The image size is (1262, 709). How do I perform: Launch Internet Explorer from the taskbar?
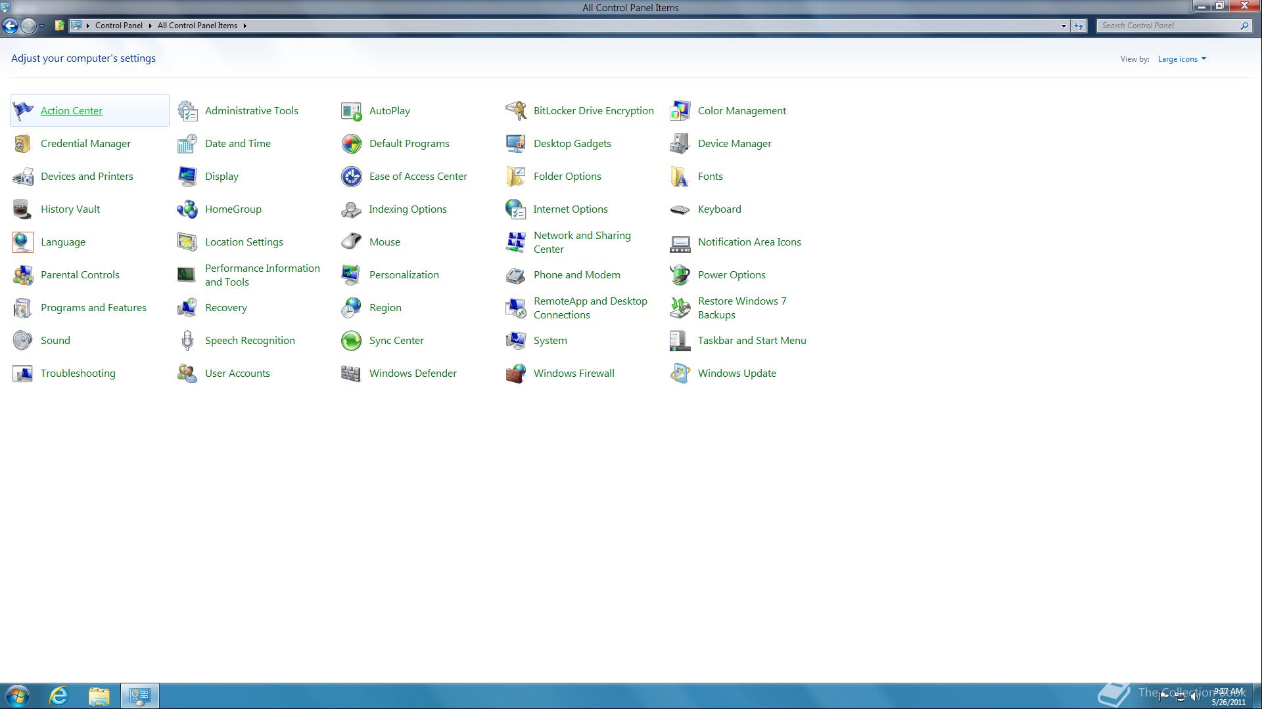point(59,696)
